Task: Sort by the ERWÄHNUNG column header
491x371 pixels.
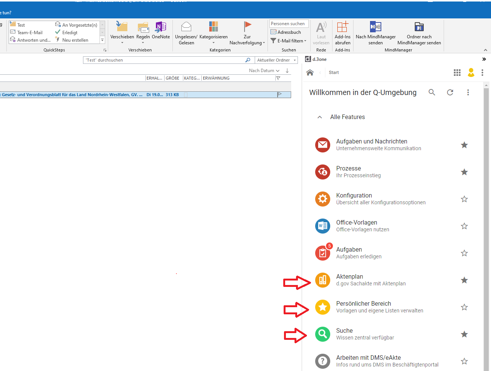Action: (x=216, y=78)
